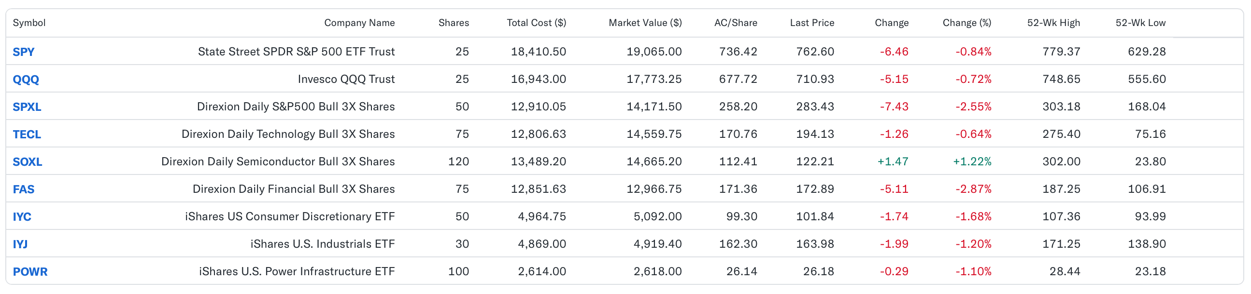Select FAS market value 12,966.75
Image resolution: width=1251 pixels, height=294 pixels.
coord(654,189)
